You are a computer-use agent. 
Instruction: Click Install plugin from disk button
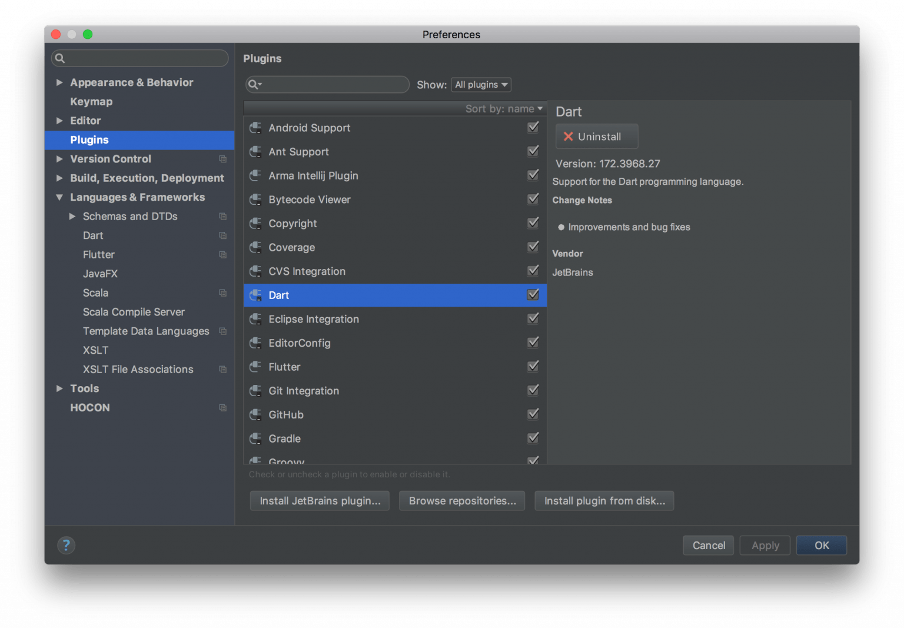[604, 501]
